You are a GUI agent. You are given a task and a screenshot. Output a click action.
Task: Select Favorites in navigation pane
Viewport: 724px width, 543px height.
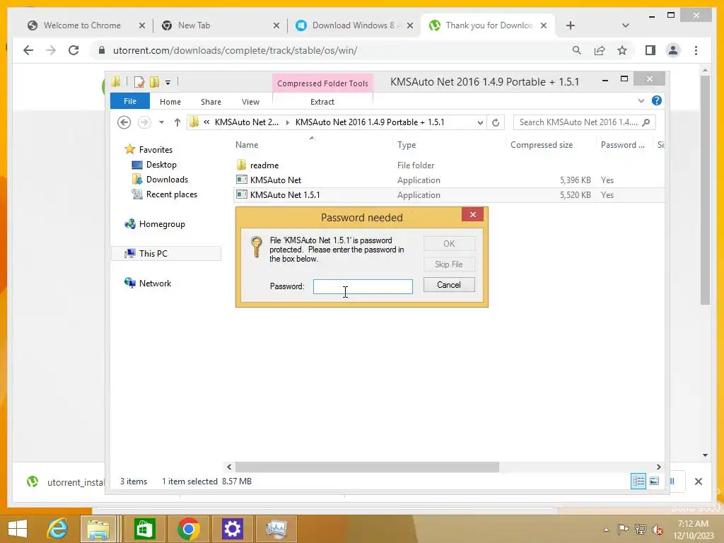pyautogui.click(x=156, y=150)
